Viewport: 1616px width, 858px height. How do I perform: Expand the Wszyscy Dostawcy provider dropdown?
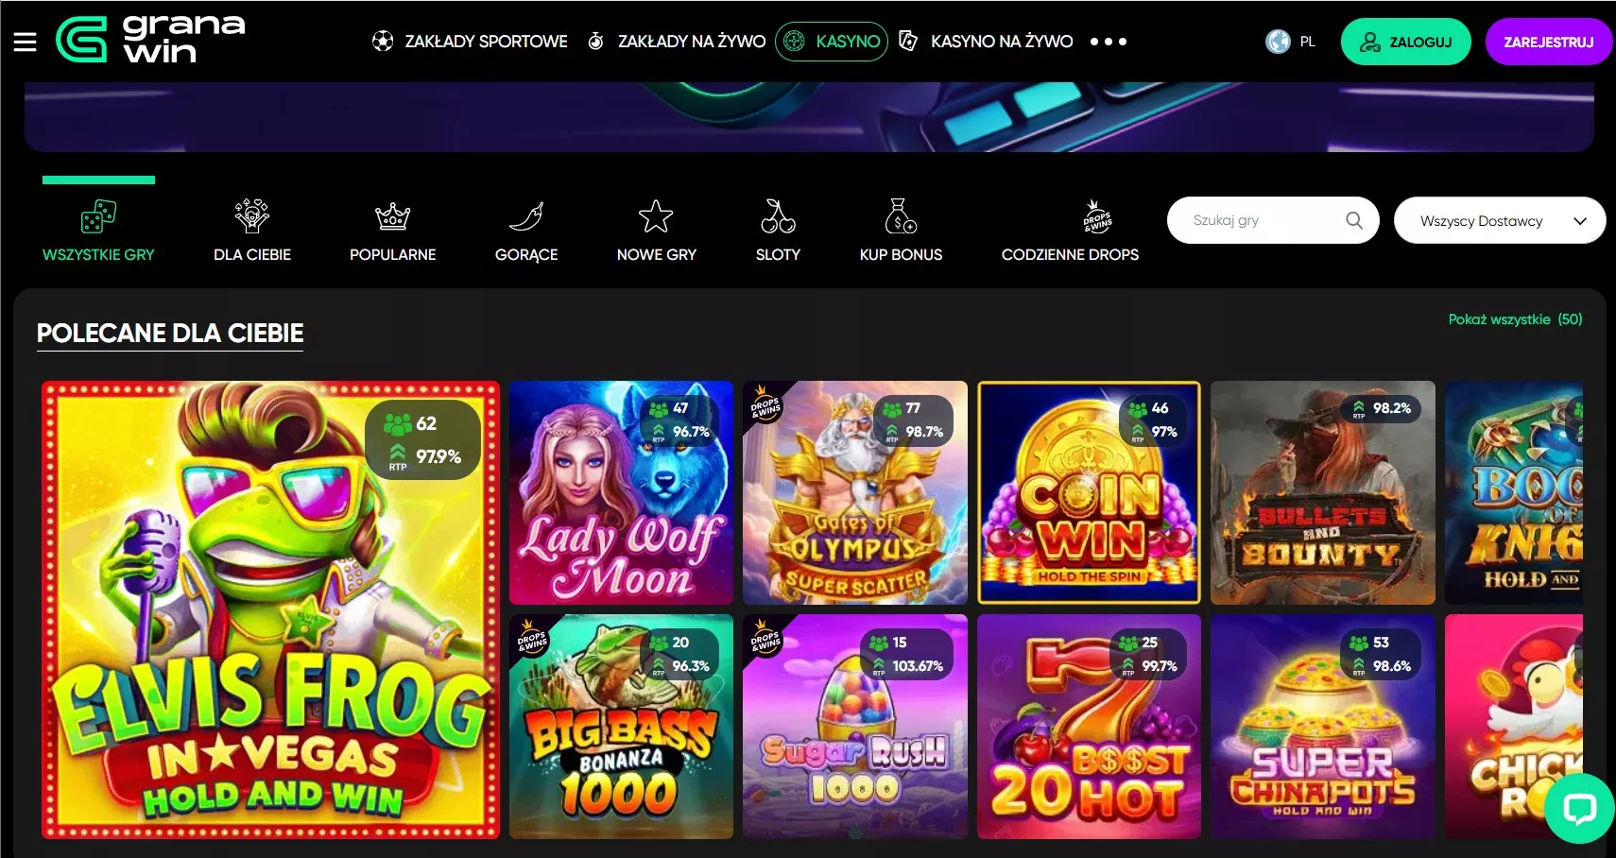pos(1500,220)
